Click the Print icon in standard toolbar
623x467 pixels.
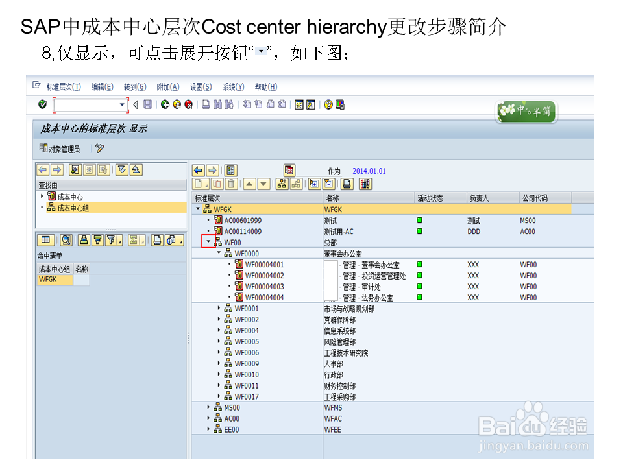tap(206, 104)
